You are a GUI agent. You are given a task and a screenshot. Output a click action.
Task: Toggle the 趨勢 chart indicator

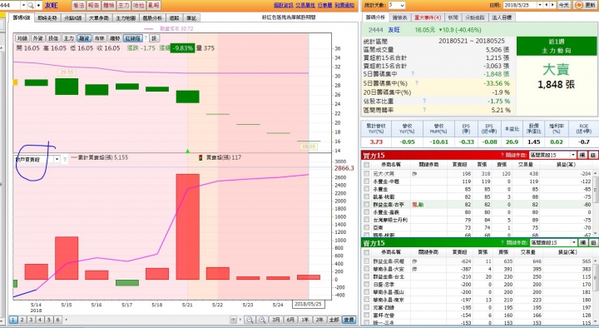click(x=115, y=38)
